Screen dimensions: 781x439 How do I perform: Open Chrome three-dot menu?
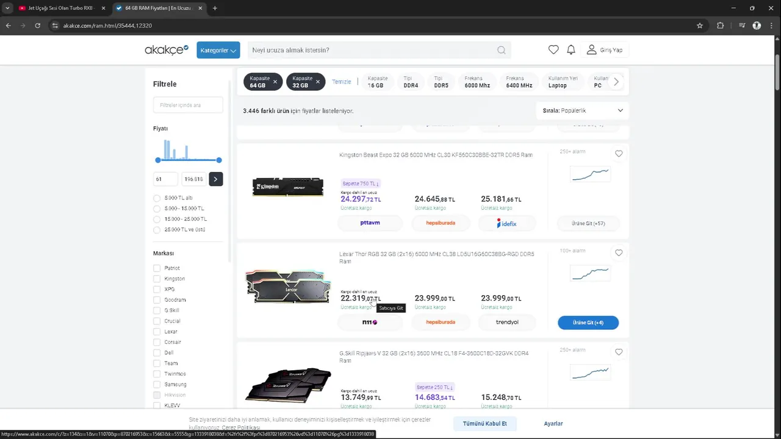pos(772,26)
